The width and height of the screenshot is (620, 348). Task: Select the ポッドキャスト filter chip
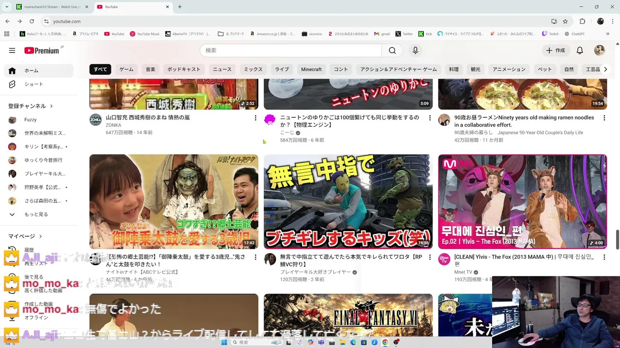pos(184,69)
